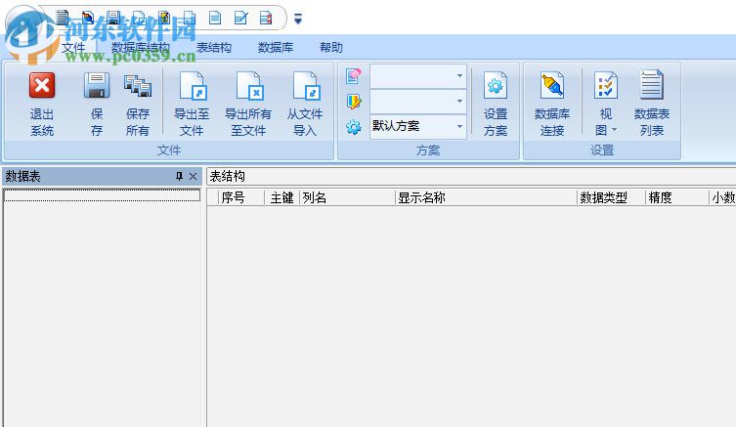The height and width of the screenshot is (427, 736).
Task: Click the 序号 column header
Action: pyautogui.click(x=241, y=198)
